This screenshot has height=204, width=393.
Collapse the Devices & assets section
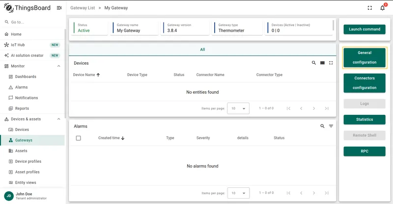coord(58,119)
